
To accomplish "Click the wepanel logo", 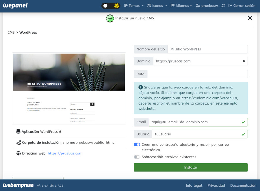I will coord(15,6).
